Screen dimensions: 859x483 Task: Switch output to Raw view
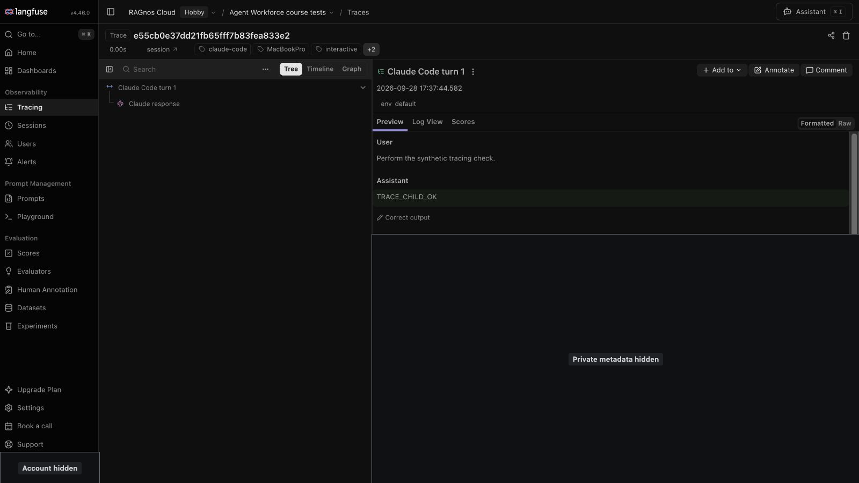point(845,123)
